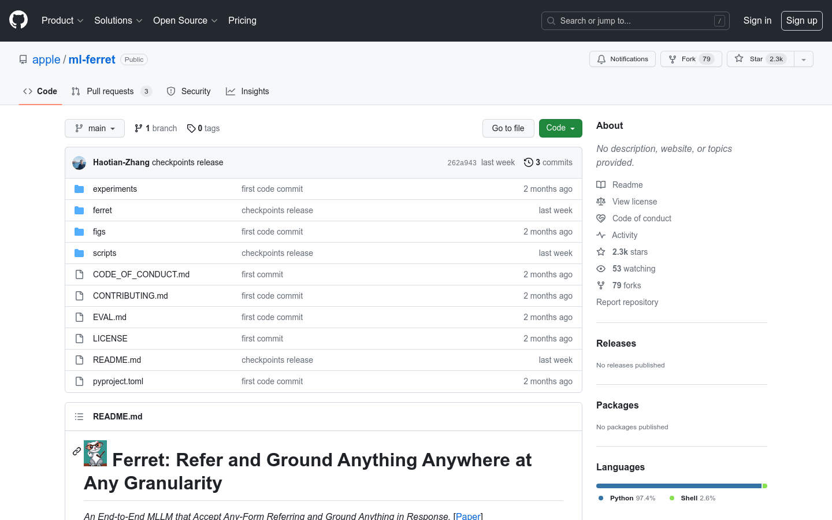Star the ml-ferret repository
This screenshot has height=520, width=832.
pos(760,59)
